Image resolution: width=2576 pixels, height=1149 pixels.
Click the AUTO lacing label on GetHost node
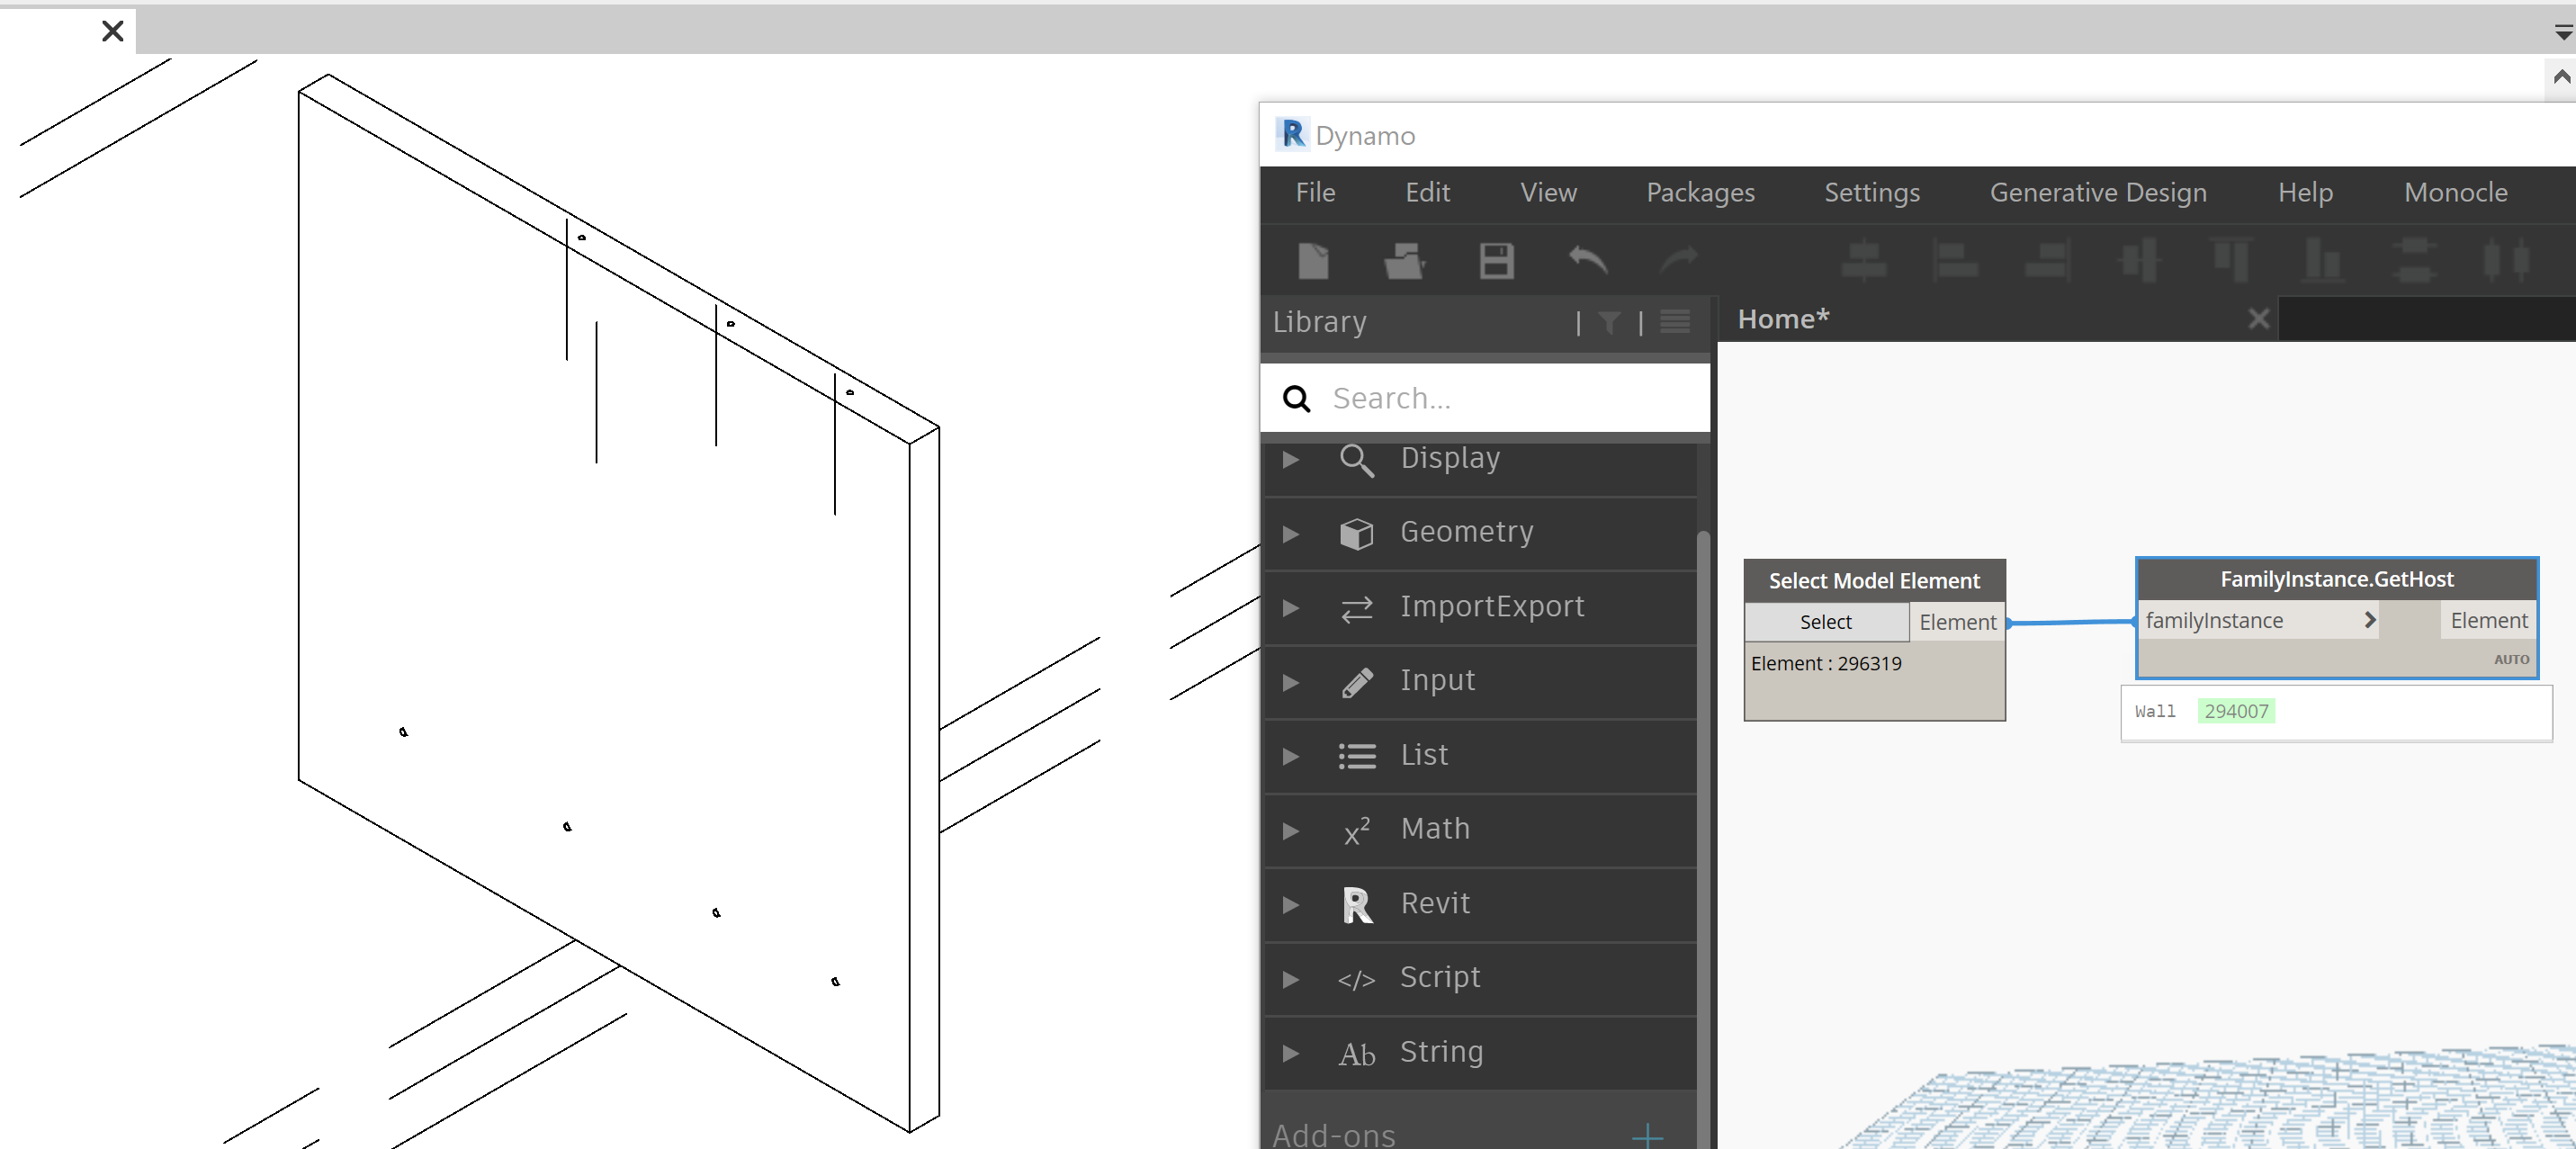(2511, 659)
